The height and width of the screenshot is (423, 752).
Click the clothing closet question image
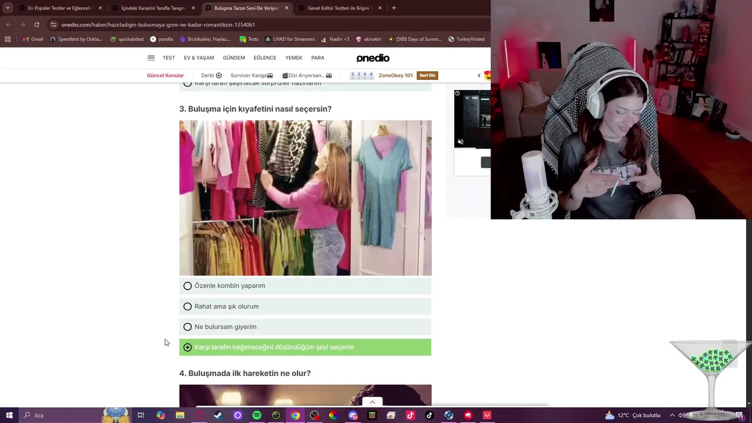[x=305, y=198]
